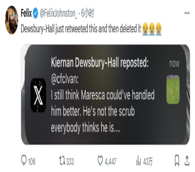
Task: Click the green pitch thumbnail in notification
Action: [173, 90]
